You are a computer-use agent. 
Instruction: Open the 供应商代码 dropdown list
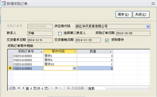[x=148, y=26]
